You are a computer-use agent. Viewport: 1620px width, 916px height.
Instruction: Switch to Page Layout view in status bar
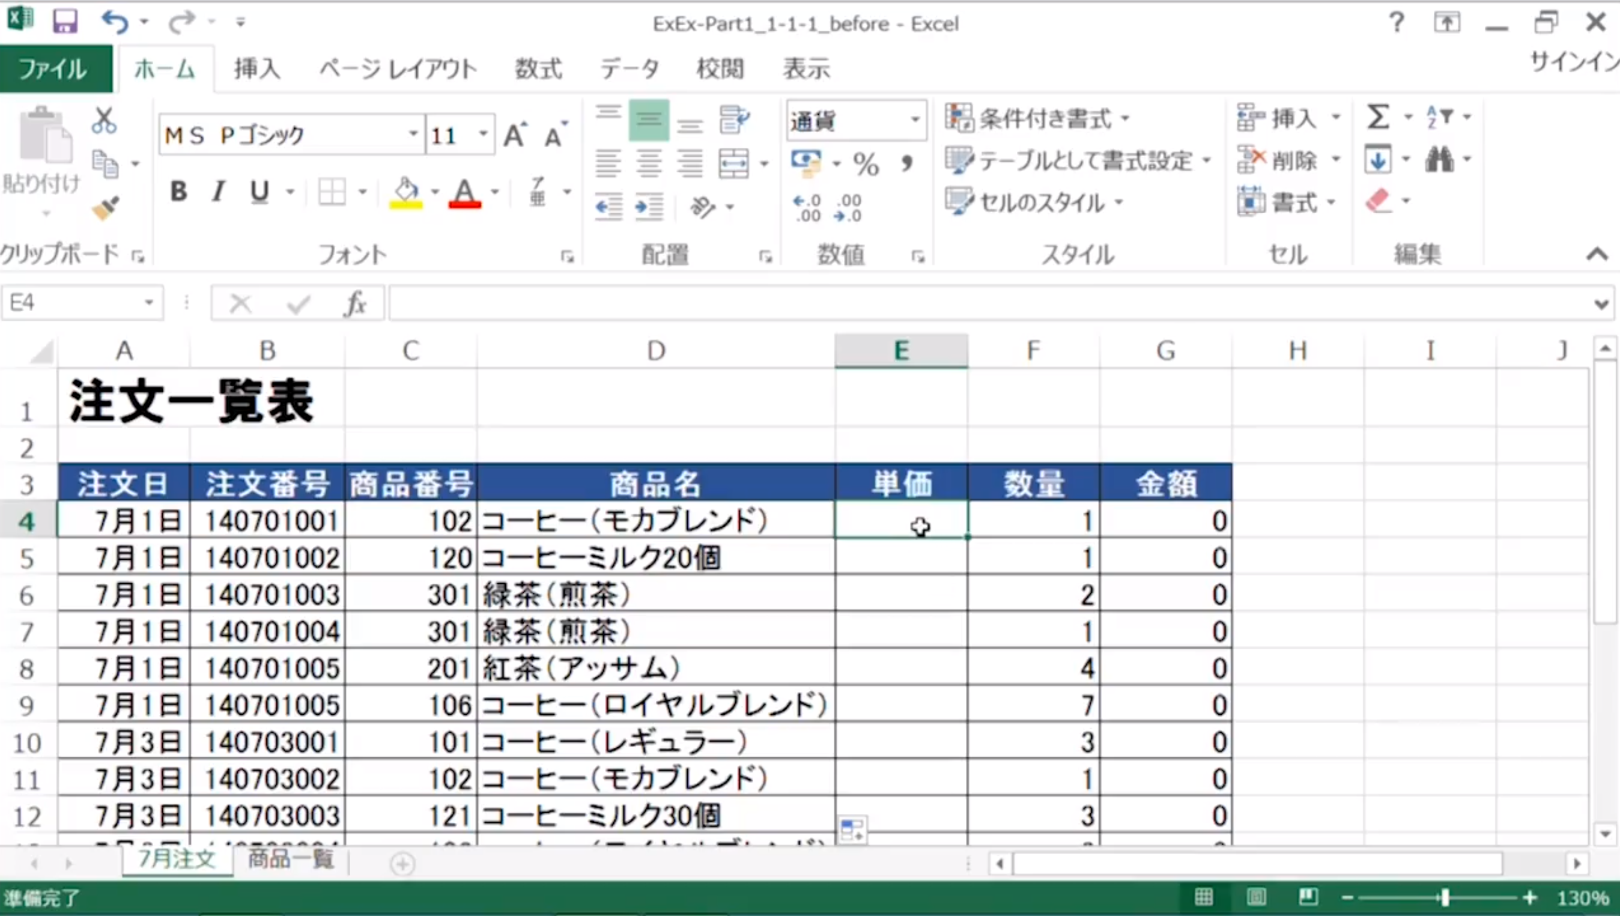coord(1256,897)
